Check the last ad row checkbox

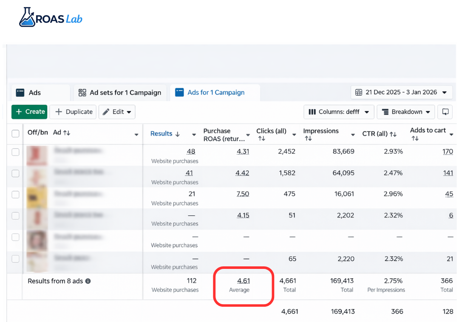15,258
